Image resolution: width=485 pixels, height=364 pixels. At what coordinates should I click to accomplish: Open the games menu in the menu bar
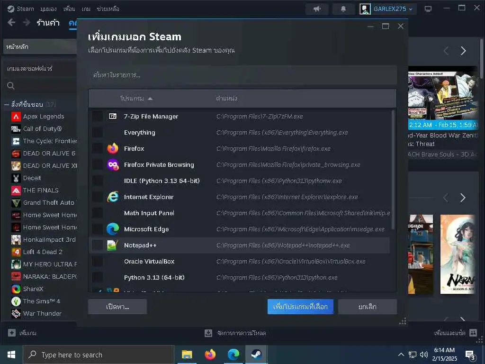coord(86,9)
